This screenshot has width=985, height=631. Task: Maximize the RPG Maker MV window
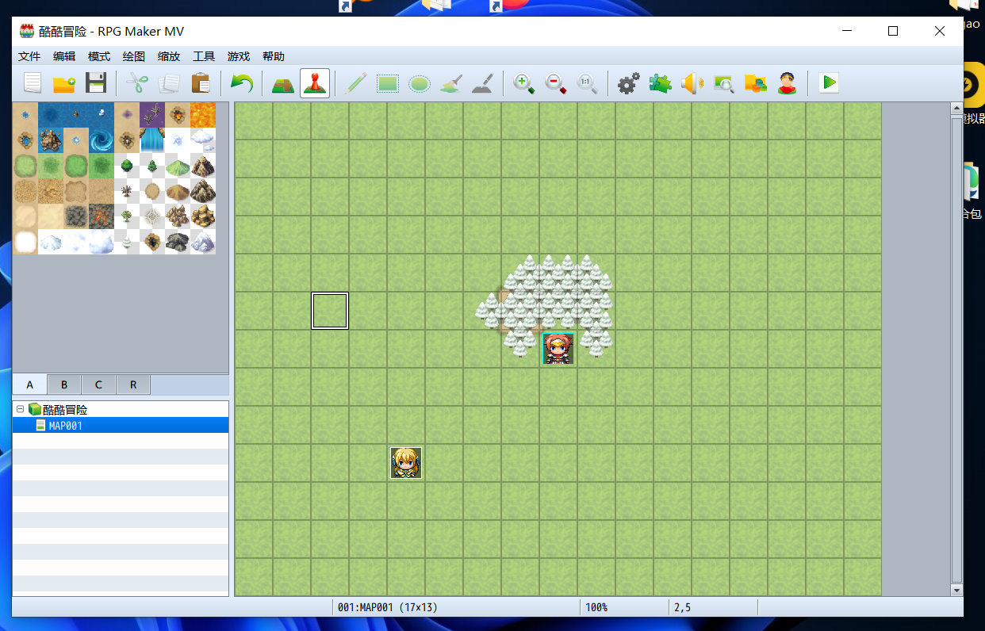893,31
